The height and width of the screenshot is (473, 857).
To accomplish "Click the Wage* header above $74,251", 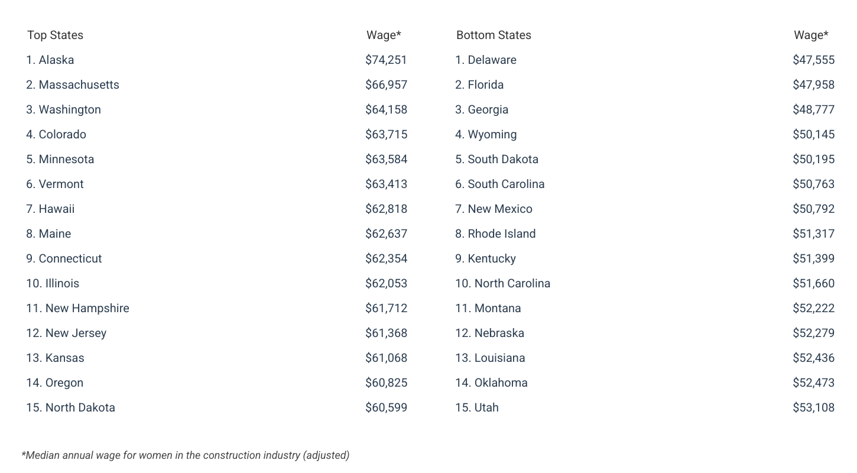I will [x=384, y=35].
